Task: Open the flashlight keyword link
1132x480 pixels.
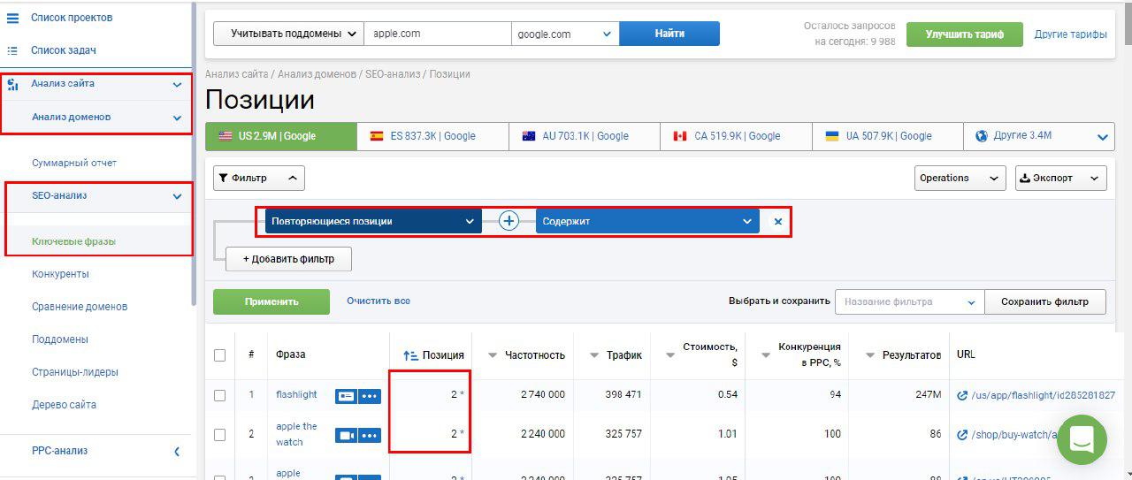Action: pos(296,395)
